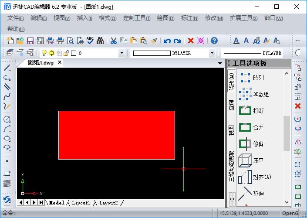Click the red X erase icon in right toolbar
The height and width of the screenshot is (218, 307).
(298, 106)
